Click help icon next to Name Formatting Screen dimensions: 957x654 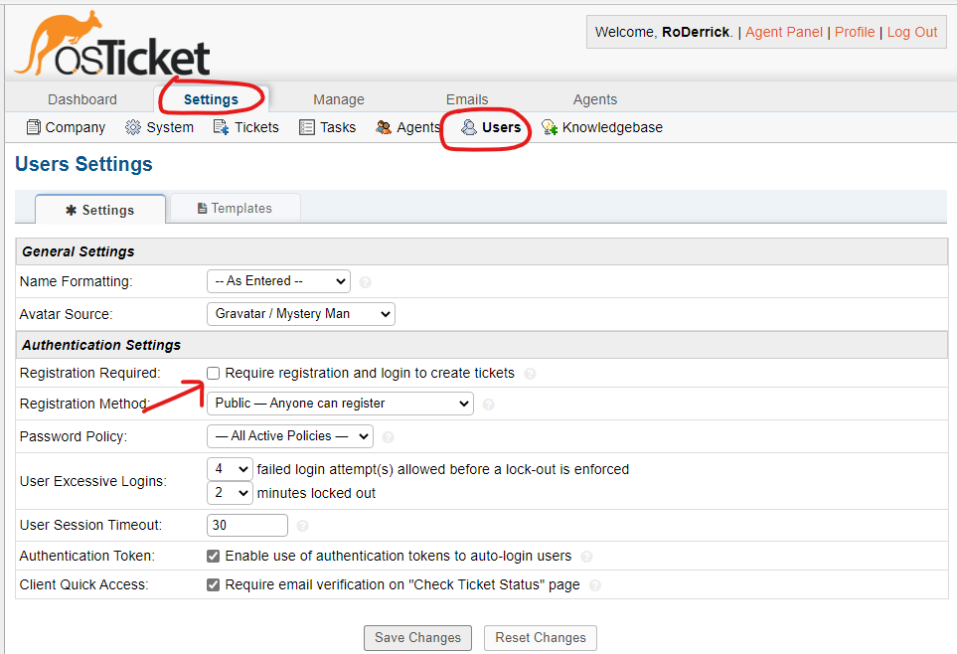[365, 282]
